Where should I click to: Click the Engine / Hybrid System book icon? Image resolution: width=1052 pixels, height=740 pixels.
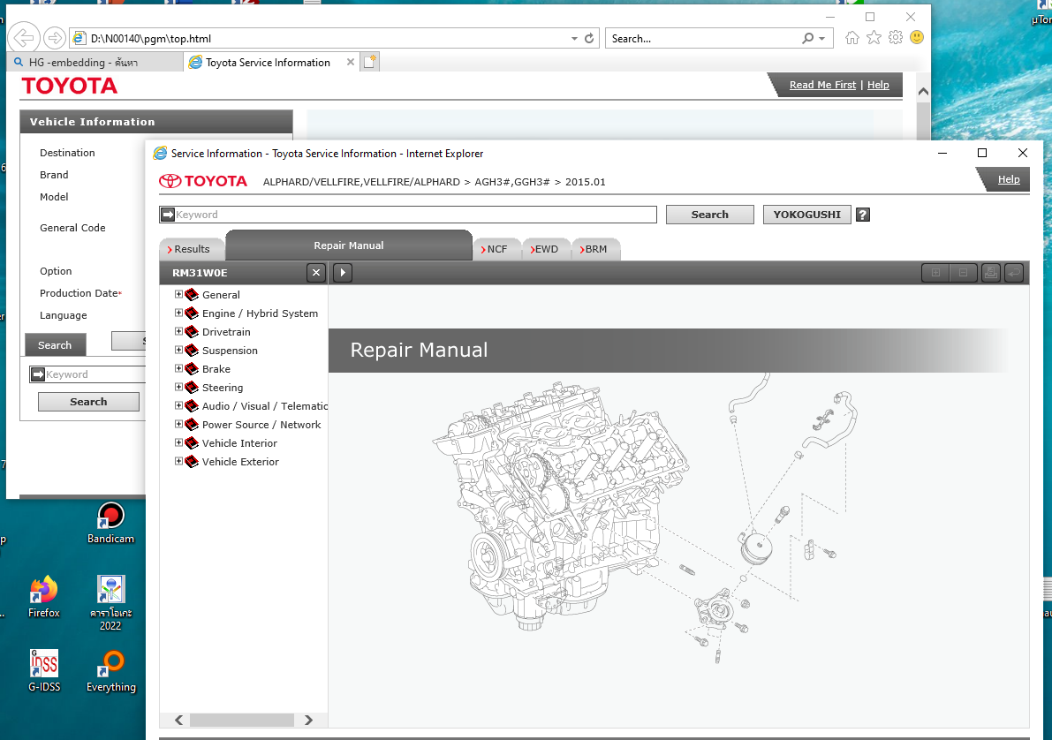[192, 313]
